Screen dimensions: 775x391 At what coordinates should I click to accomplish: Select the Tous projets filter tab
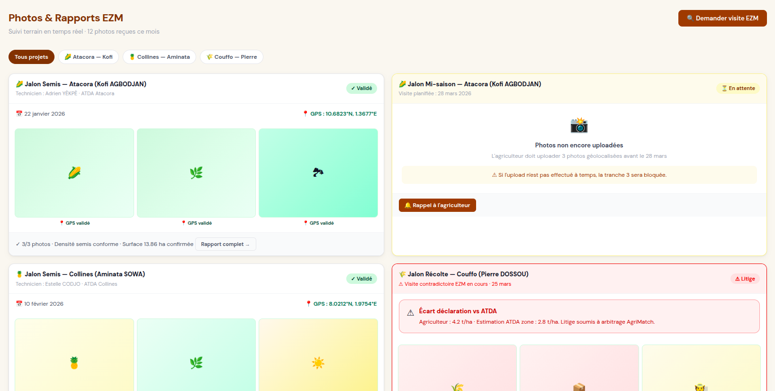tap(31, 57)
